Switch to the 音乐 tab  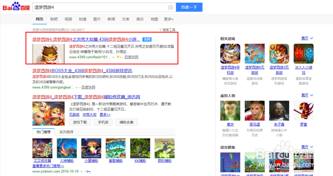140,19
